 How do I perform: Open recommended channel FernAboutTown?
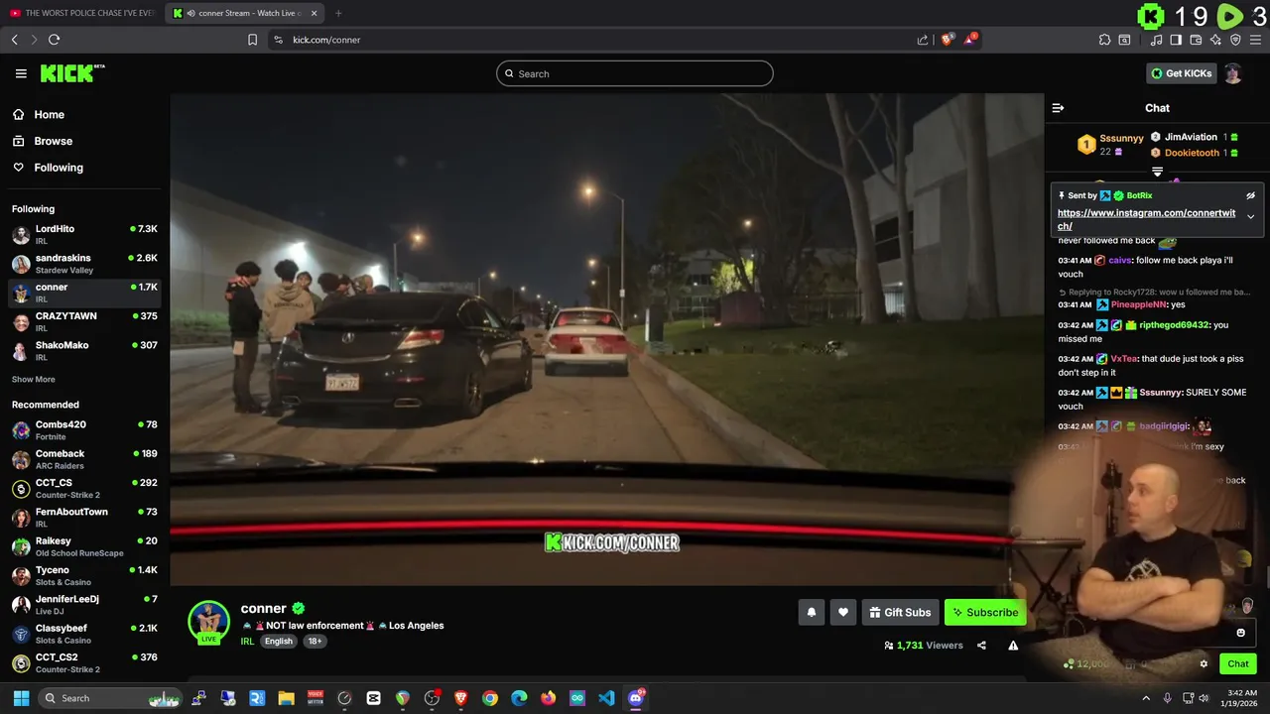pos(84,518)
